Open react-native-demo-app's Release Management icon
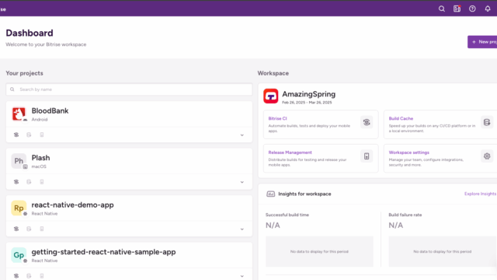This screenshot has width=497, height=280. (x=42, y=229)
